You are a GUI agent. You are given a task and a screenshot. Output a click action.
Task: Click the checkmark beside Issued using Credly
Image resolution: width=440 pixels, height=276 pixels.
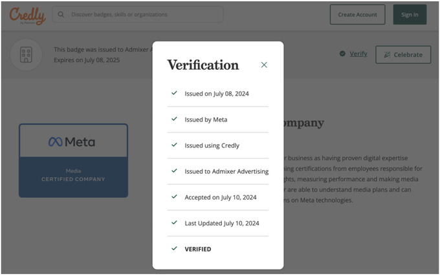(x=174, y=145)
